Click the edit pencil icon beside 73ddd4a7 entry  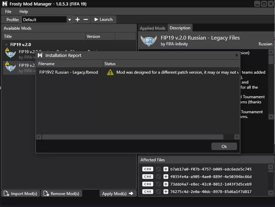(158, 184)
